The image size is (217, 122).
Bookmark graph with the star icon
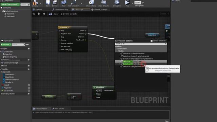34,14
